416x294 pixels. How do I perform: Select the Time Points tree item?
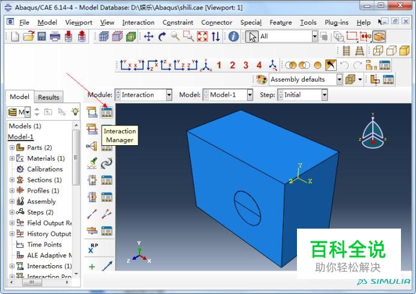(x=44, y=244)
